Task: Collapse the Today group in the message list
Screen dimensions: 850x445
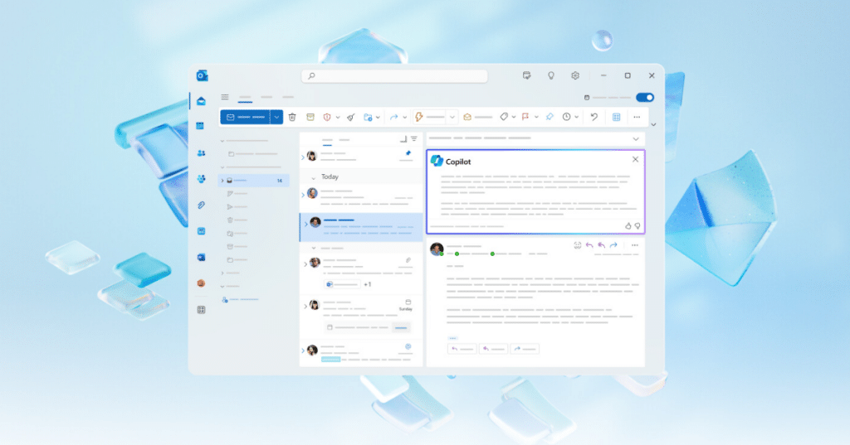Action: (x=313, y=177)
